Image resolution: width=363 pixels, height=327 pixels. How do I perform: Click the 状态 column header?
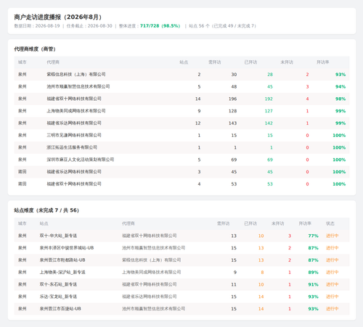(x=330, y=223)
